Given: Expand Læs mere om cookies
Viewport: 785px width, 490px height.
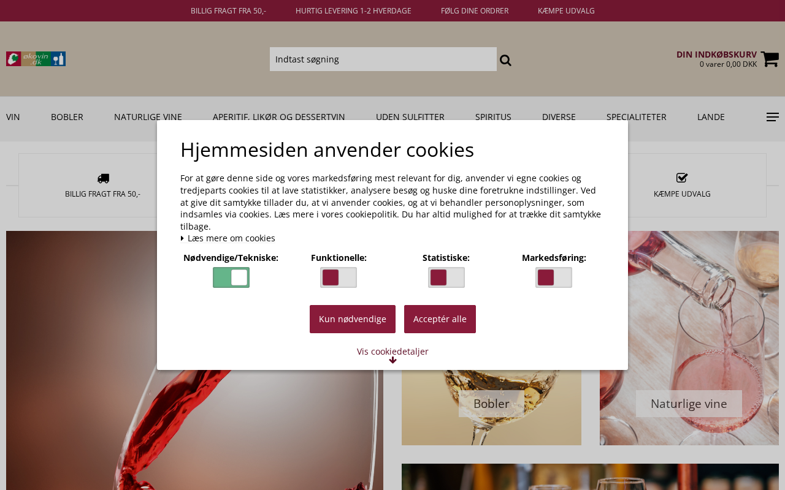Looking at the screenshot, I should (228, 238).
